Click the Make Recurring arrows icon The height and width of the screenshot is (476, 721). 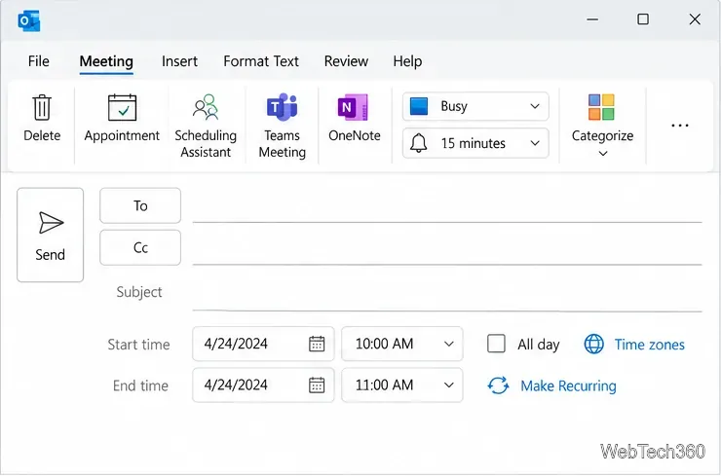[498, 385]
